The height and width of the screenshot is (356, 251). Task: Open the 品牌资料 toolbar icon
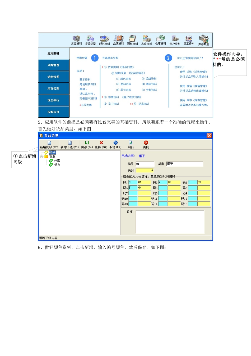118,40
